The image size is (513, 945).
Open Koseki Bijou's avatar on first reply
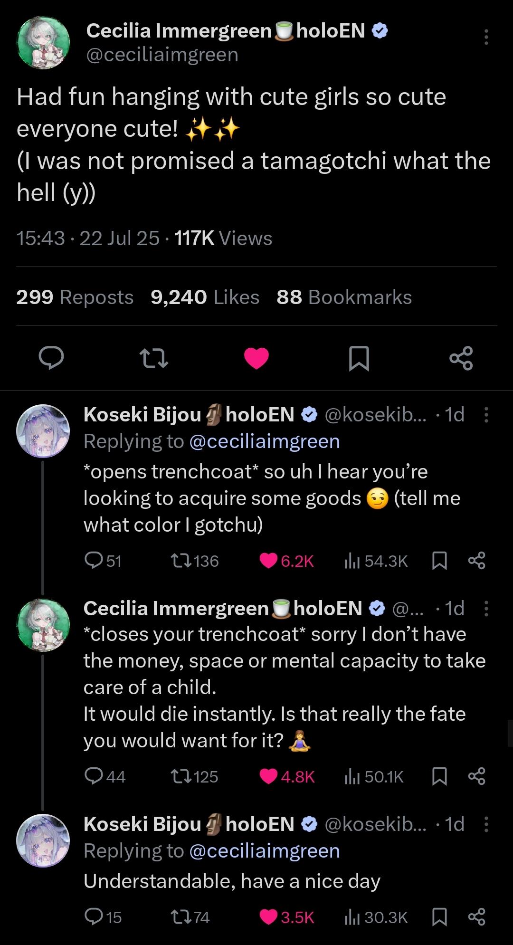[43, 431]
